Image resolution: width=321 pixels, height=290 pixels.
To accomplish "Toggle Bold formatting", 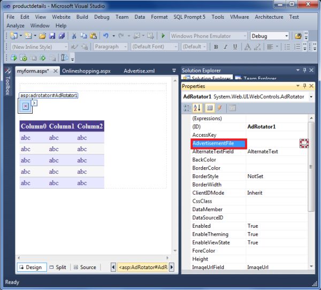I will pos(217,47).
